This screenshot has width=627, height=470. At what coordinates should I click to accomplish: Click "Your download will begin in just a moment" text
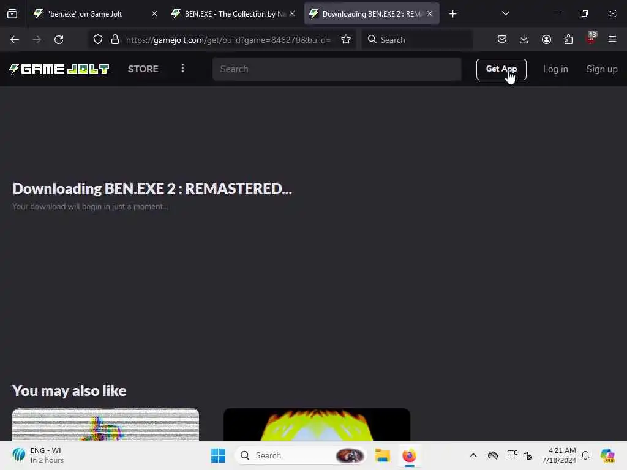90,207
